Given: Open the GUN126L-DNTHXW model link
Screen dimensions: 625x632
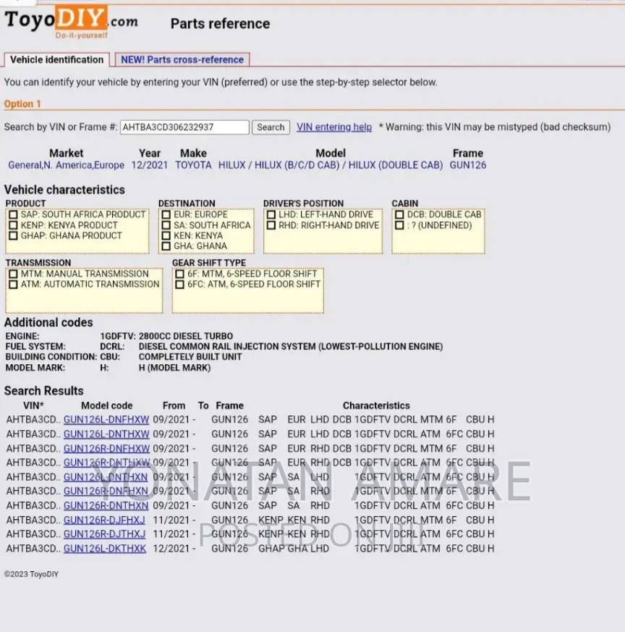Looking at the screenshot, I should (106, 434).
